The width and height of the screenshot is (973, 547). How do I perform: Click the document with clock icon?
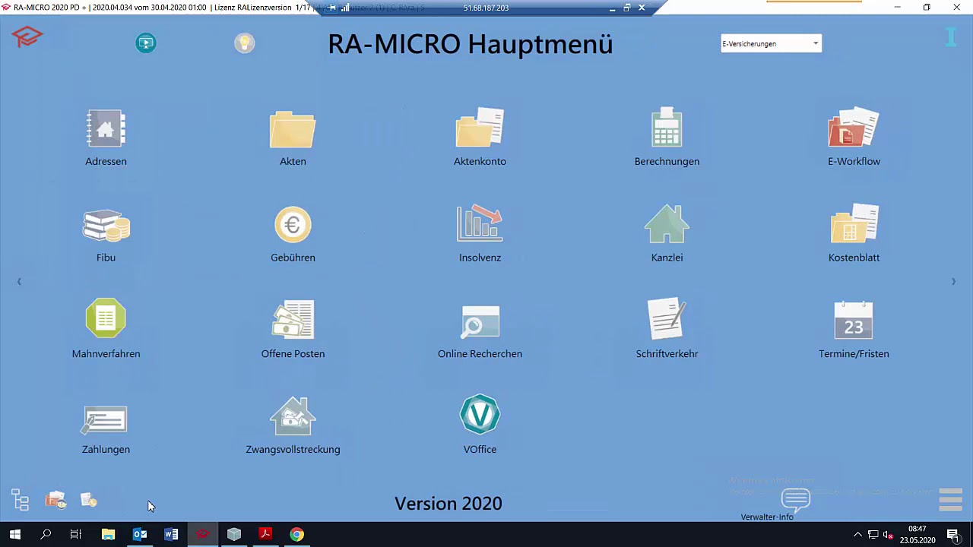coord(89,500)
